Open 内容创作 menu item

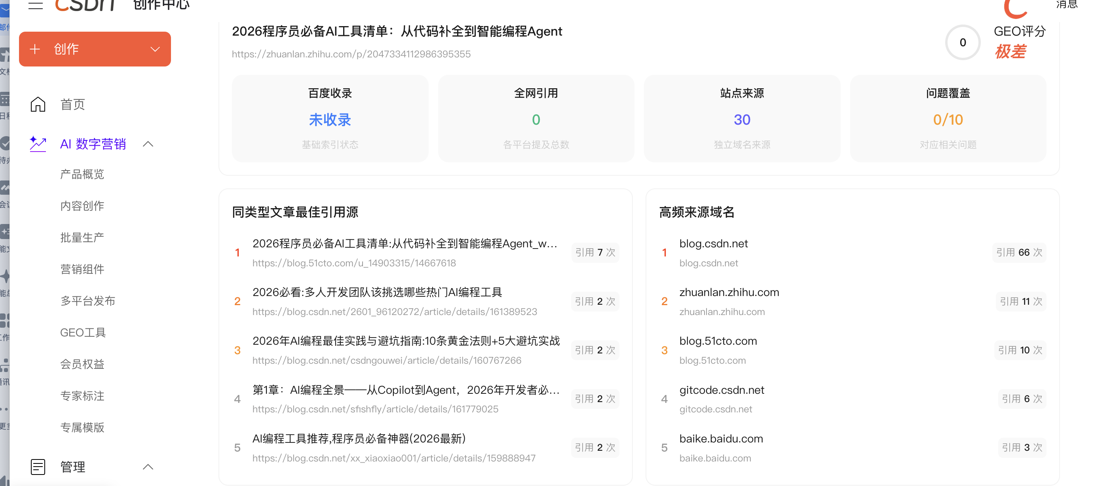82,206
